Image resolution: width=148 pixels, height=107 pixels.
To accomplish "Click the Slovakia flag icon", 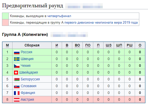I will (x=17, y=86).
